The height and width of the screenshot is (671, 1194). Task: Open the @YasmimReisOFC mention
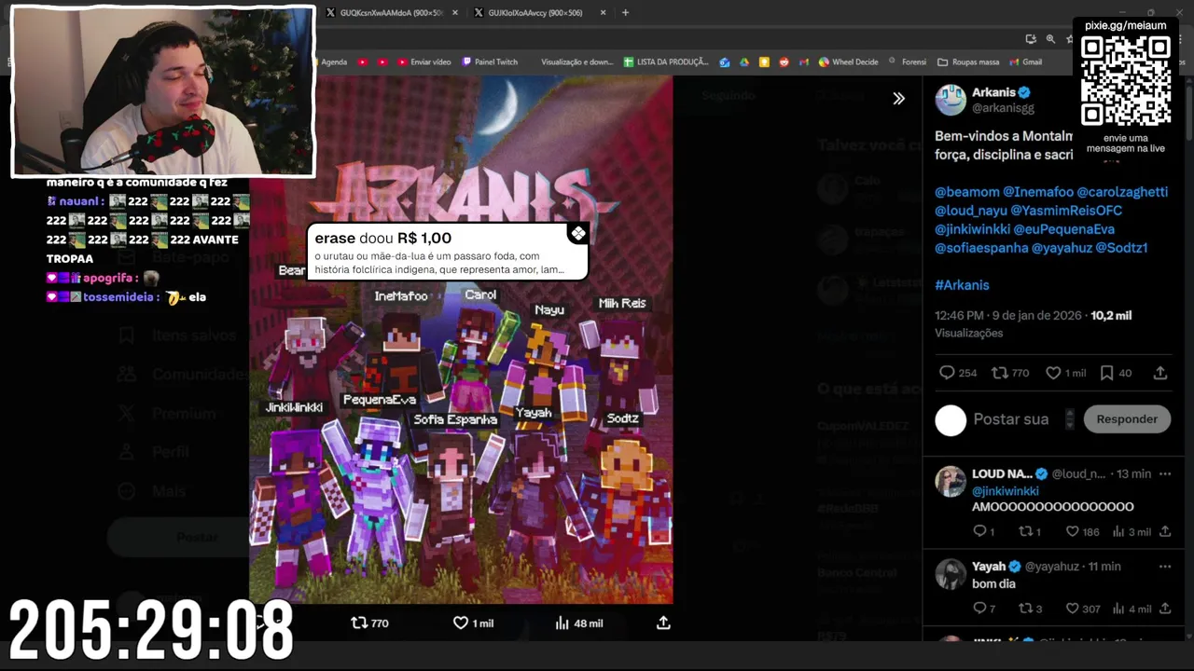[1066, 211]
